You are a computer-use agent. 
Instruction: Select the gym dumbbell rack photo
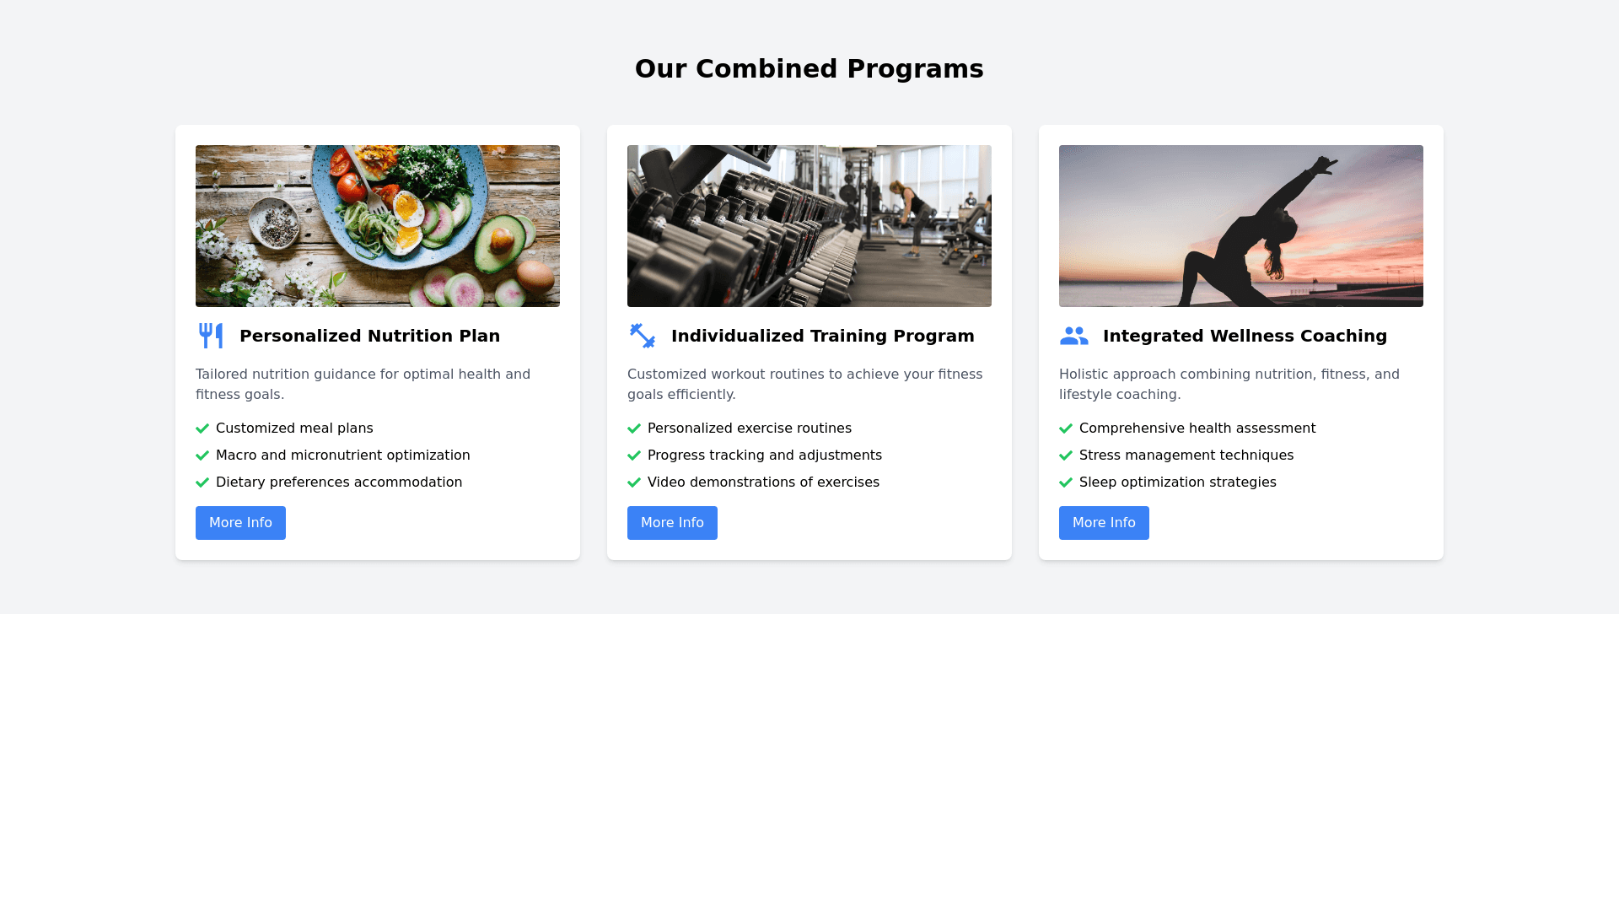click(809, 226)
